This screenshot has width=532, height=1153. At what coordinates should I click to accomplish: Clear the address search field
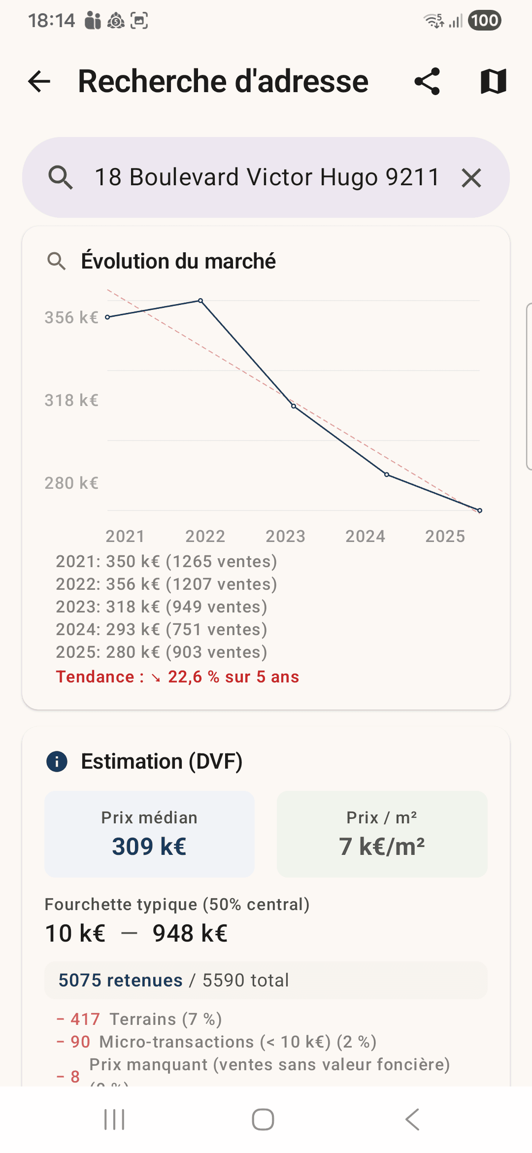(x=471, y=177)
